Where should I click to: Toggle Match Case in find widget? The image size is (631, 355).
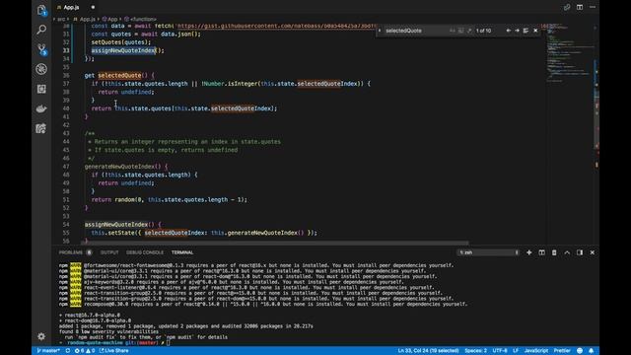coord(453,31)
